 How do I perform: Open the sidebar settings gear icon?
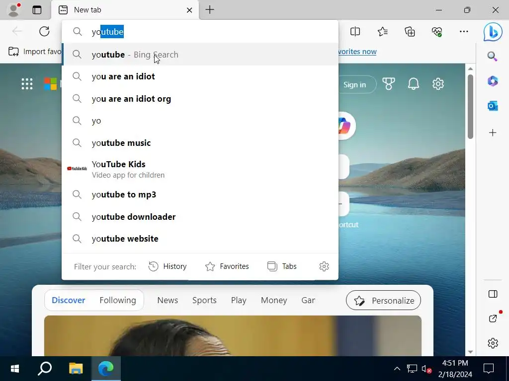[x=493, y=343]
